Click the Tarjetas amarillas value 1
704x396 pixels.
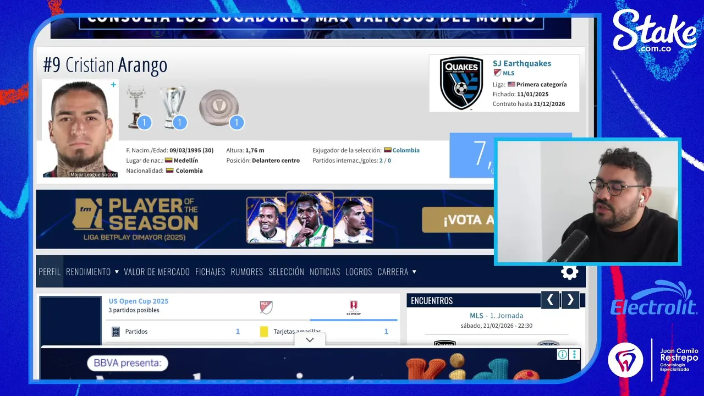386,332
